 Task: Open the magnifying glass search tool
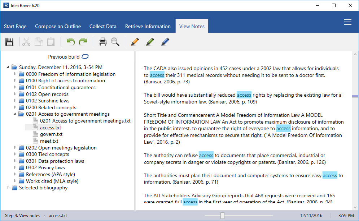click(115, 42)
